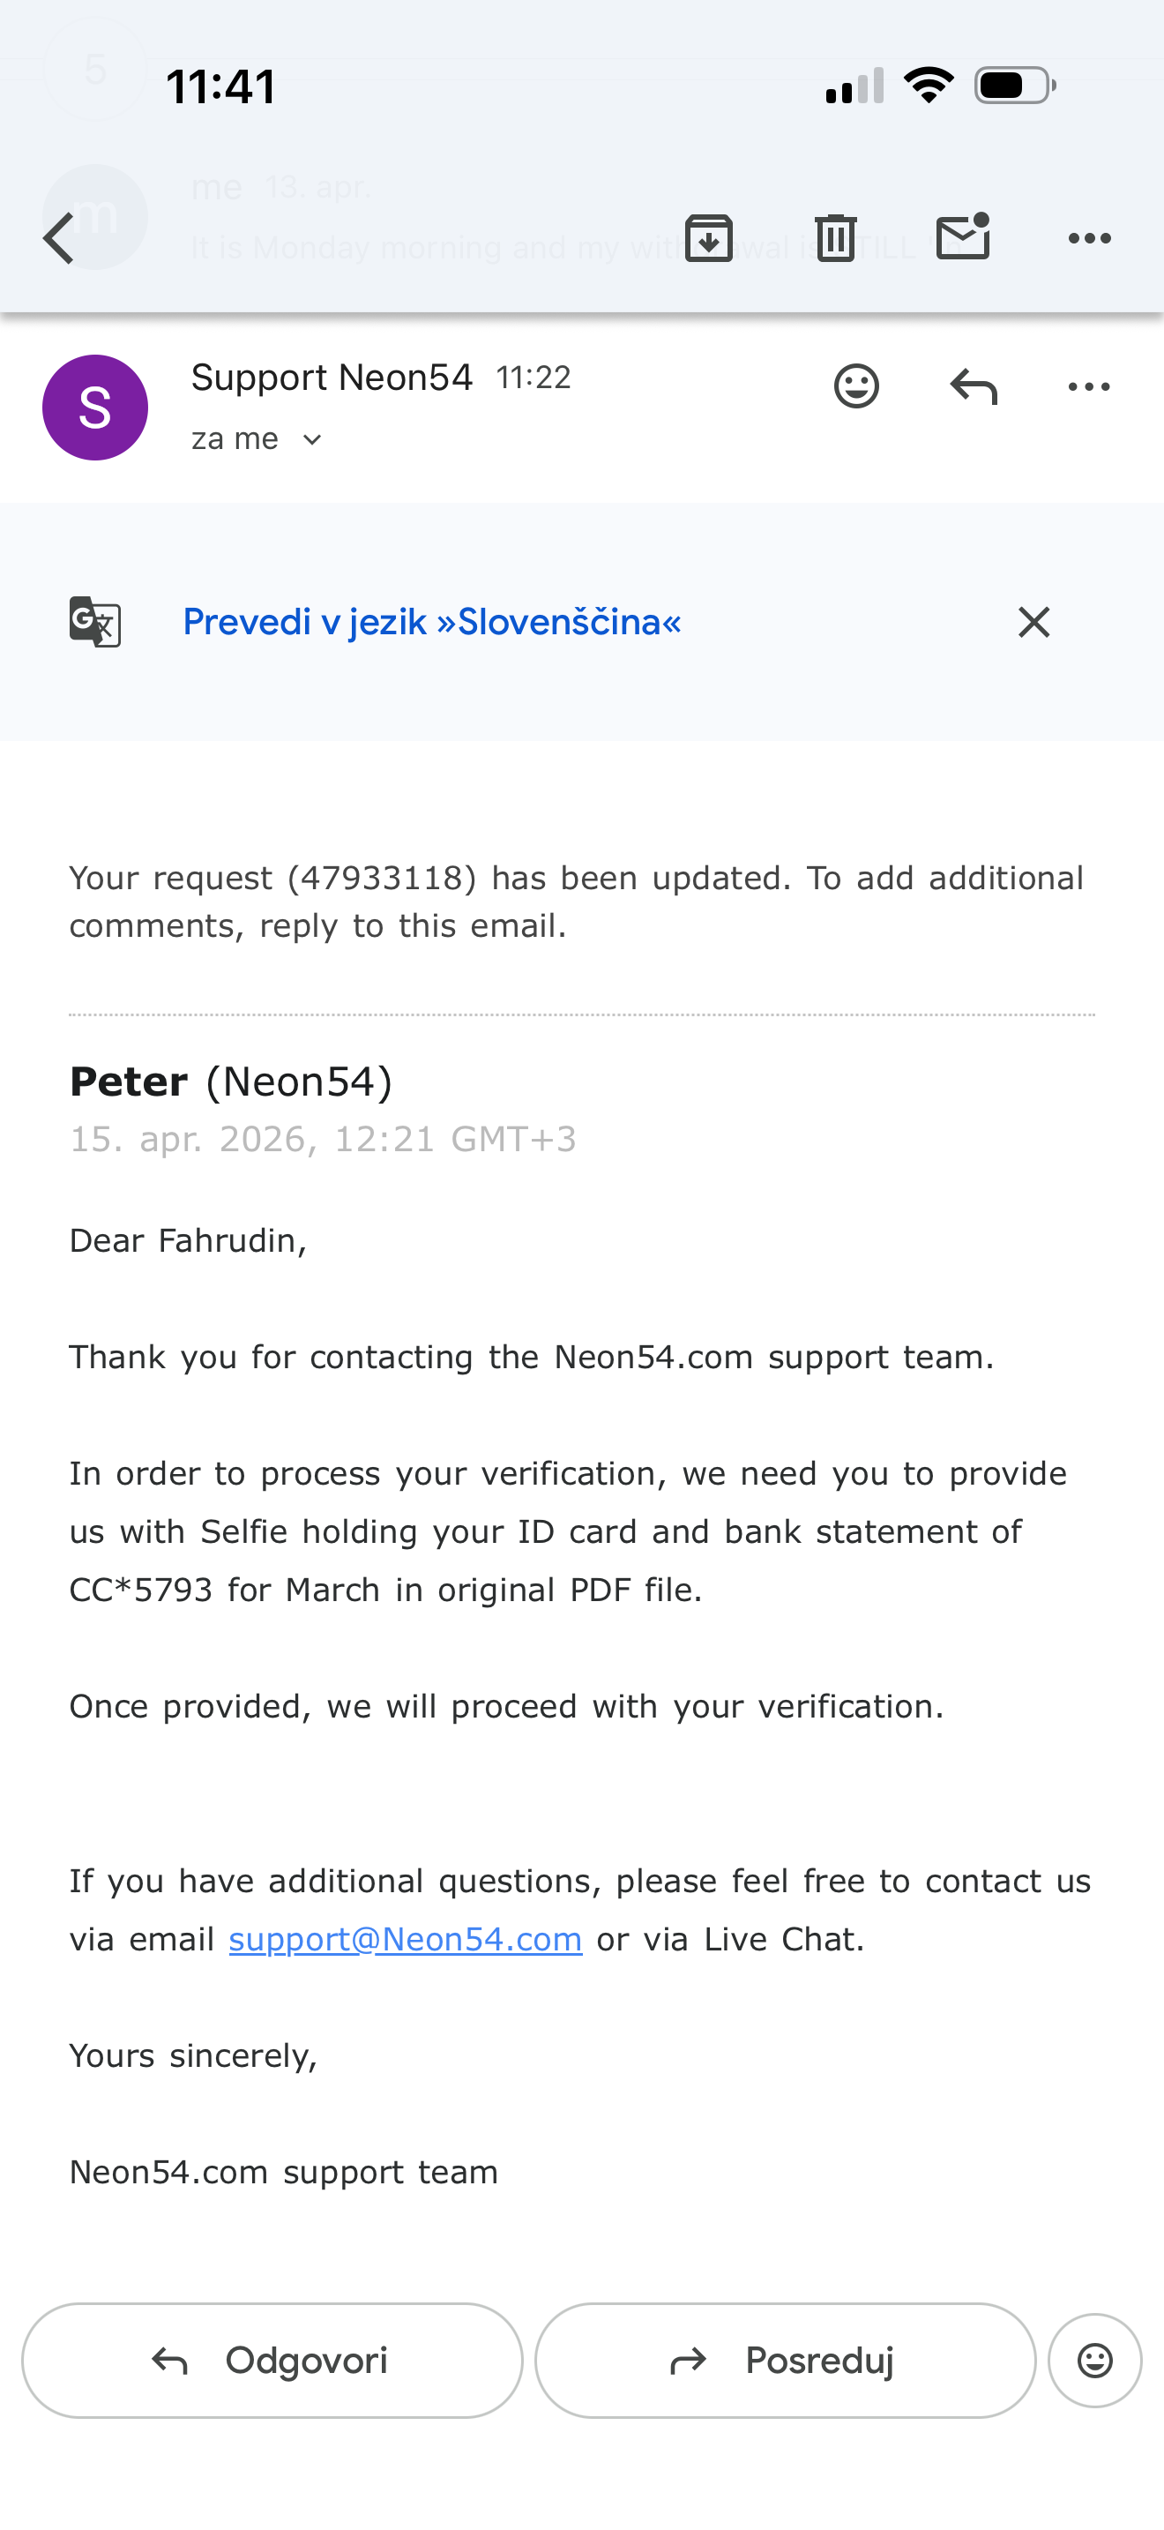
Task: Open Support Neon54 sender name
Action: point(332,378)
